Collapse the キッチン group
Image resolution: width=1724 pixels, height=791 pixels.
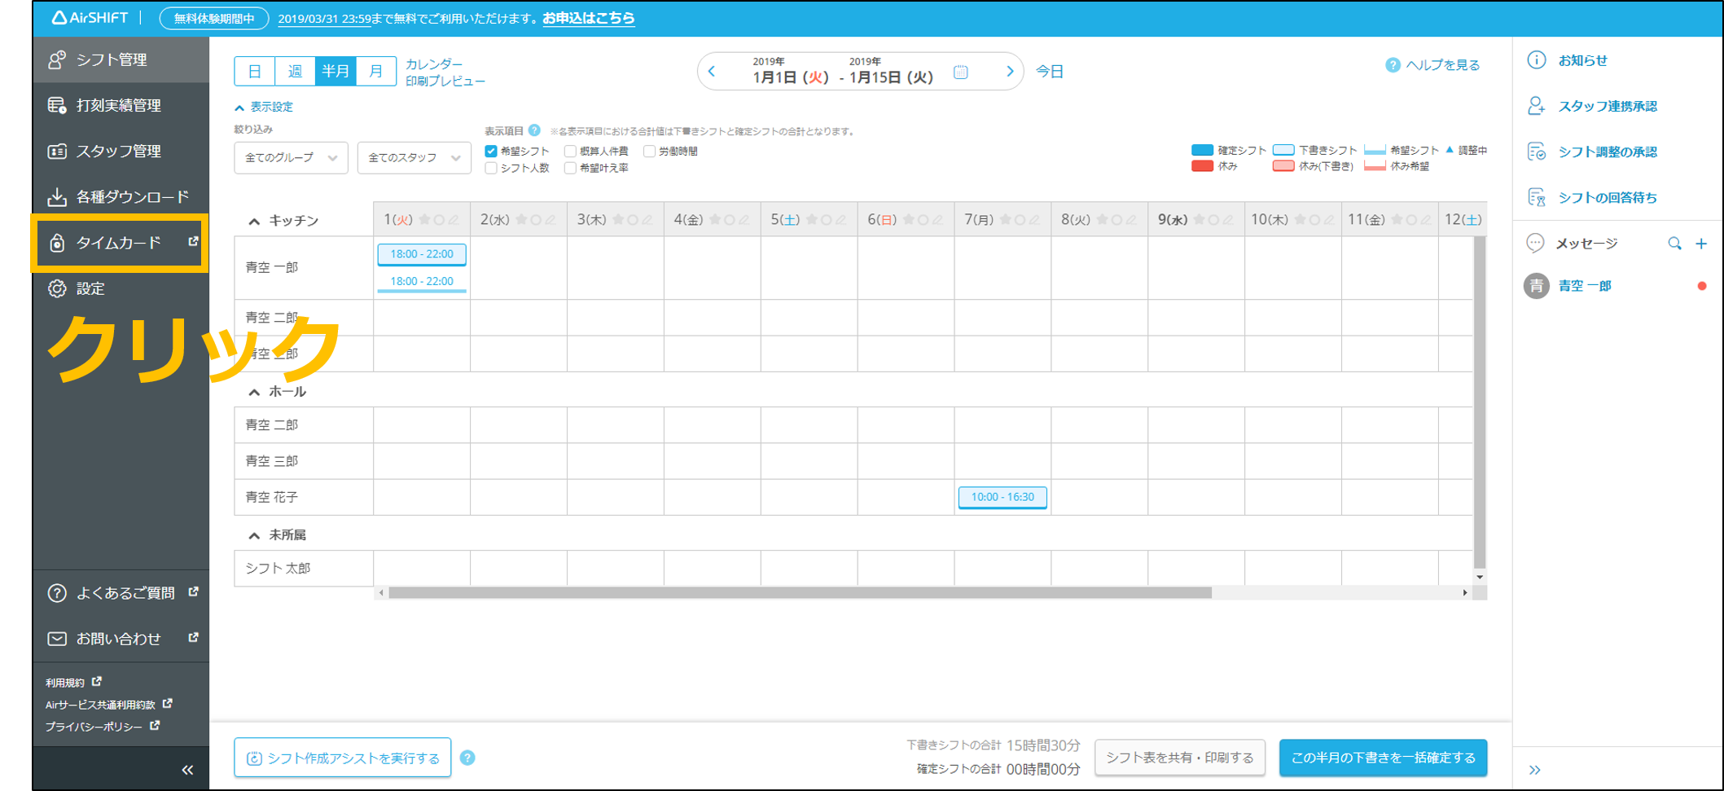pyautogui.click(x=254, y=221)
